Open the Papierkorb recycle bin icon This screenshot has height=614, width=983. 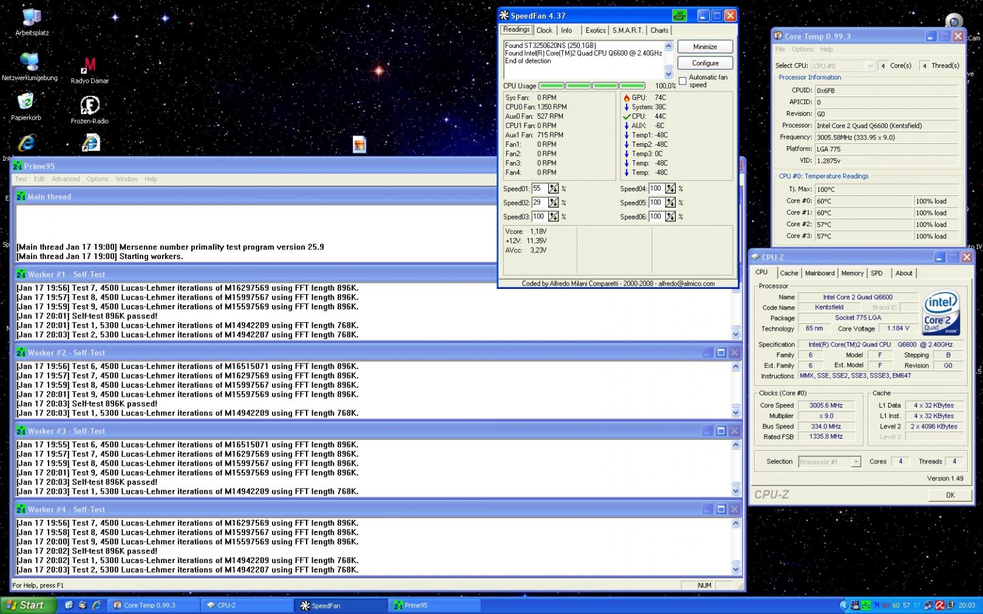coord(26,101)
